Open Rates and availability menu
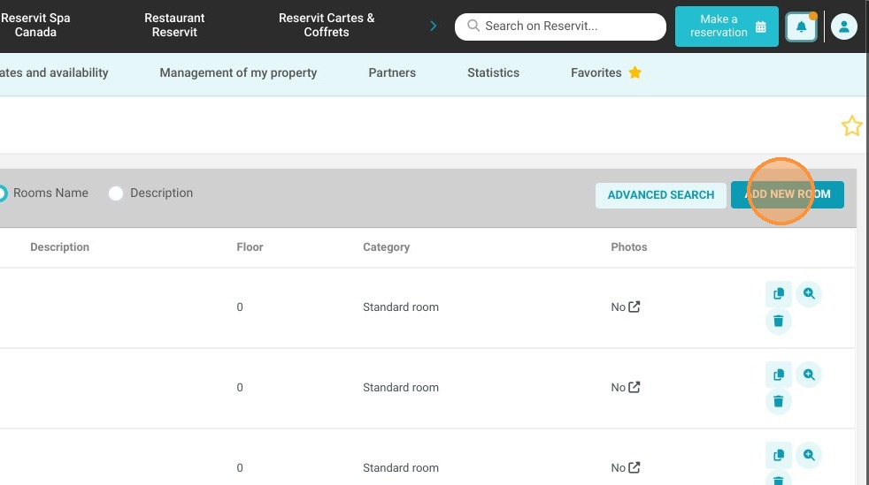The image size is (869, 485). click(54, 72)
